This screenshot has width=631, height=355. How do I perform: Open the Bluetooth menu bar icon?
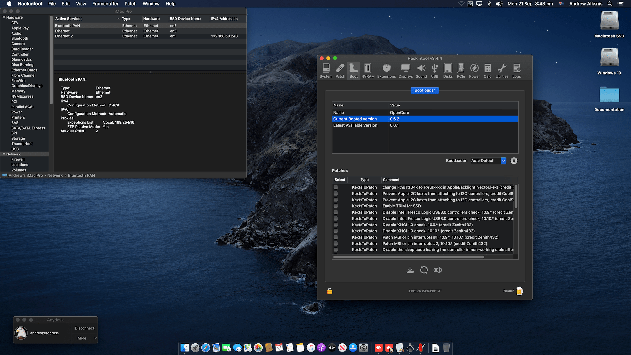tap(489, 4)
